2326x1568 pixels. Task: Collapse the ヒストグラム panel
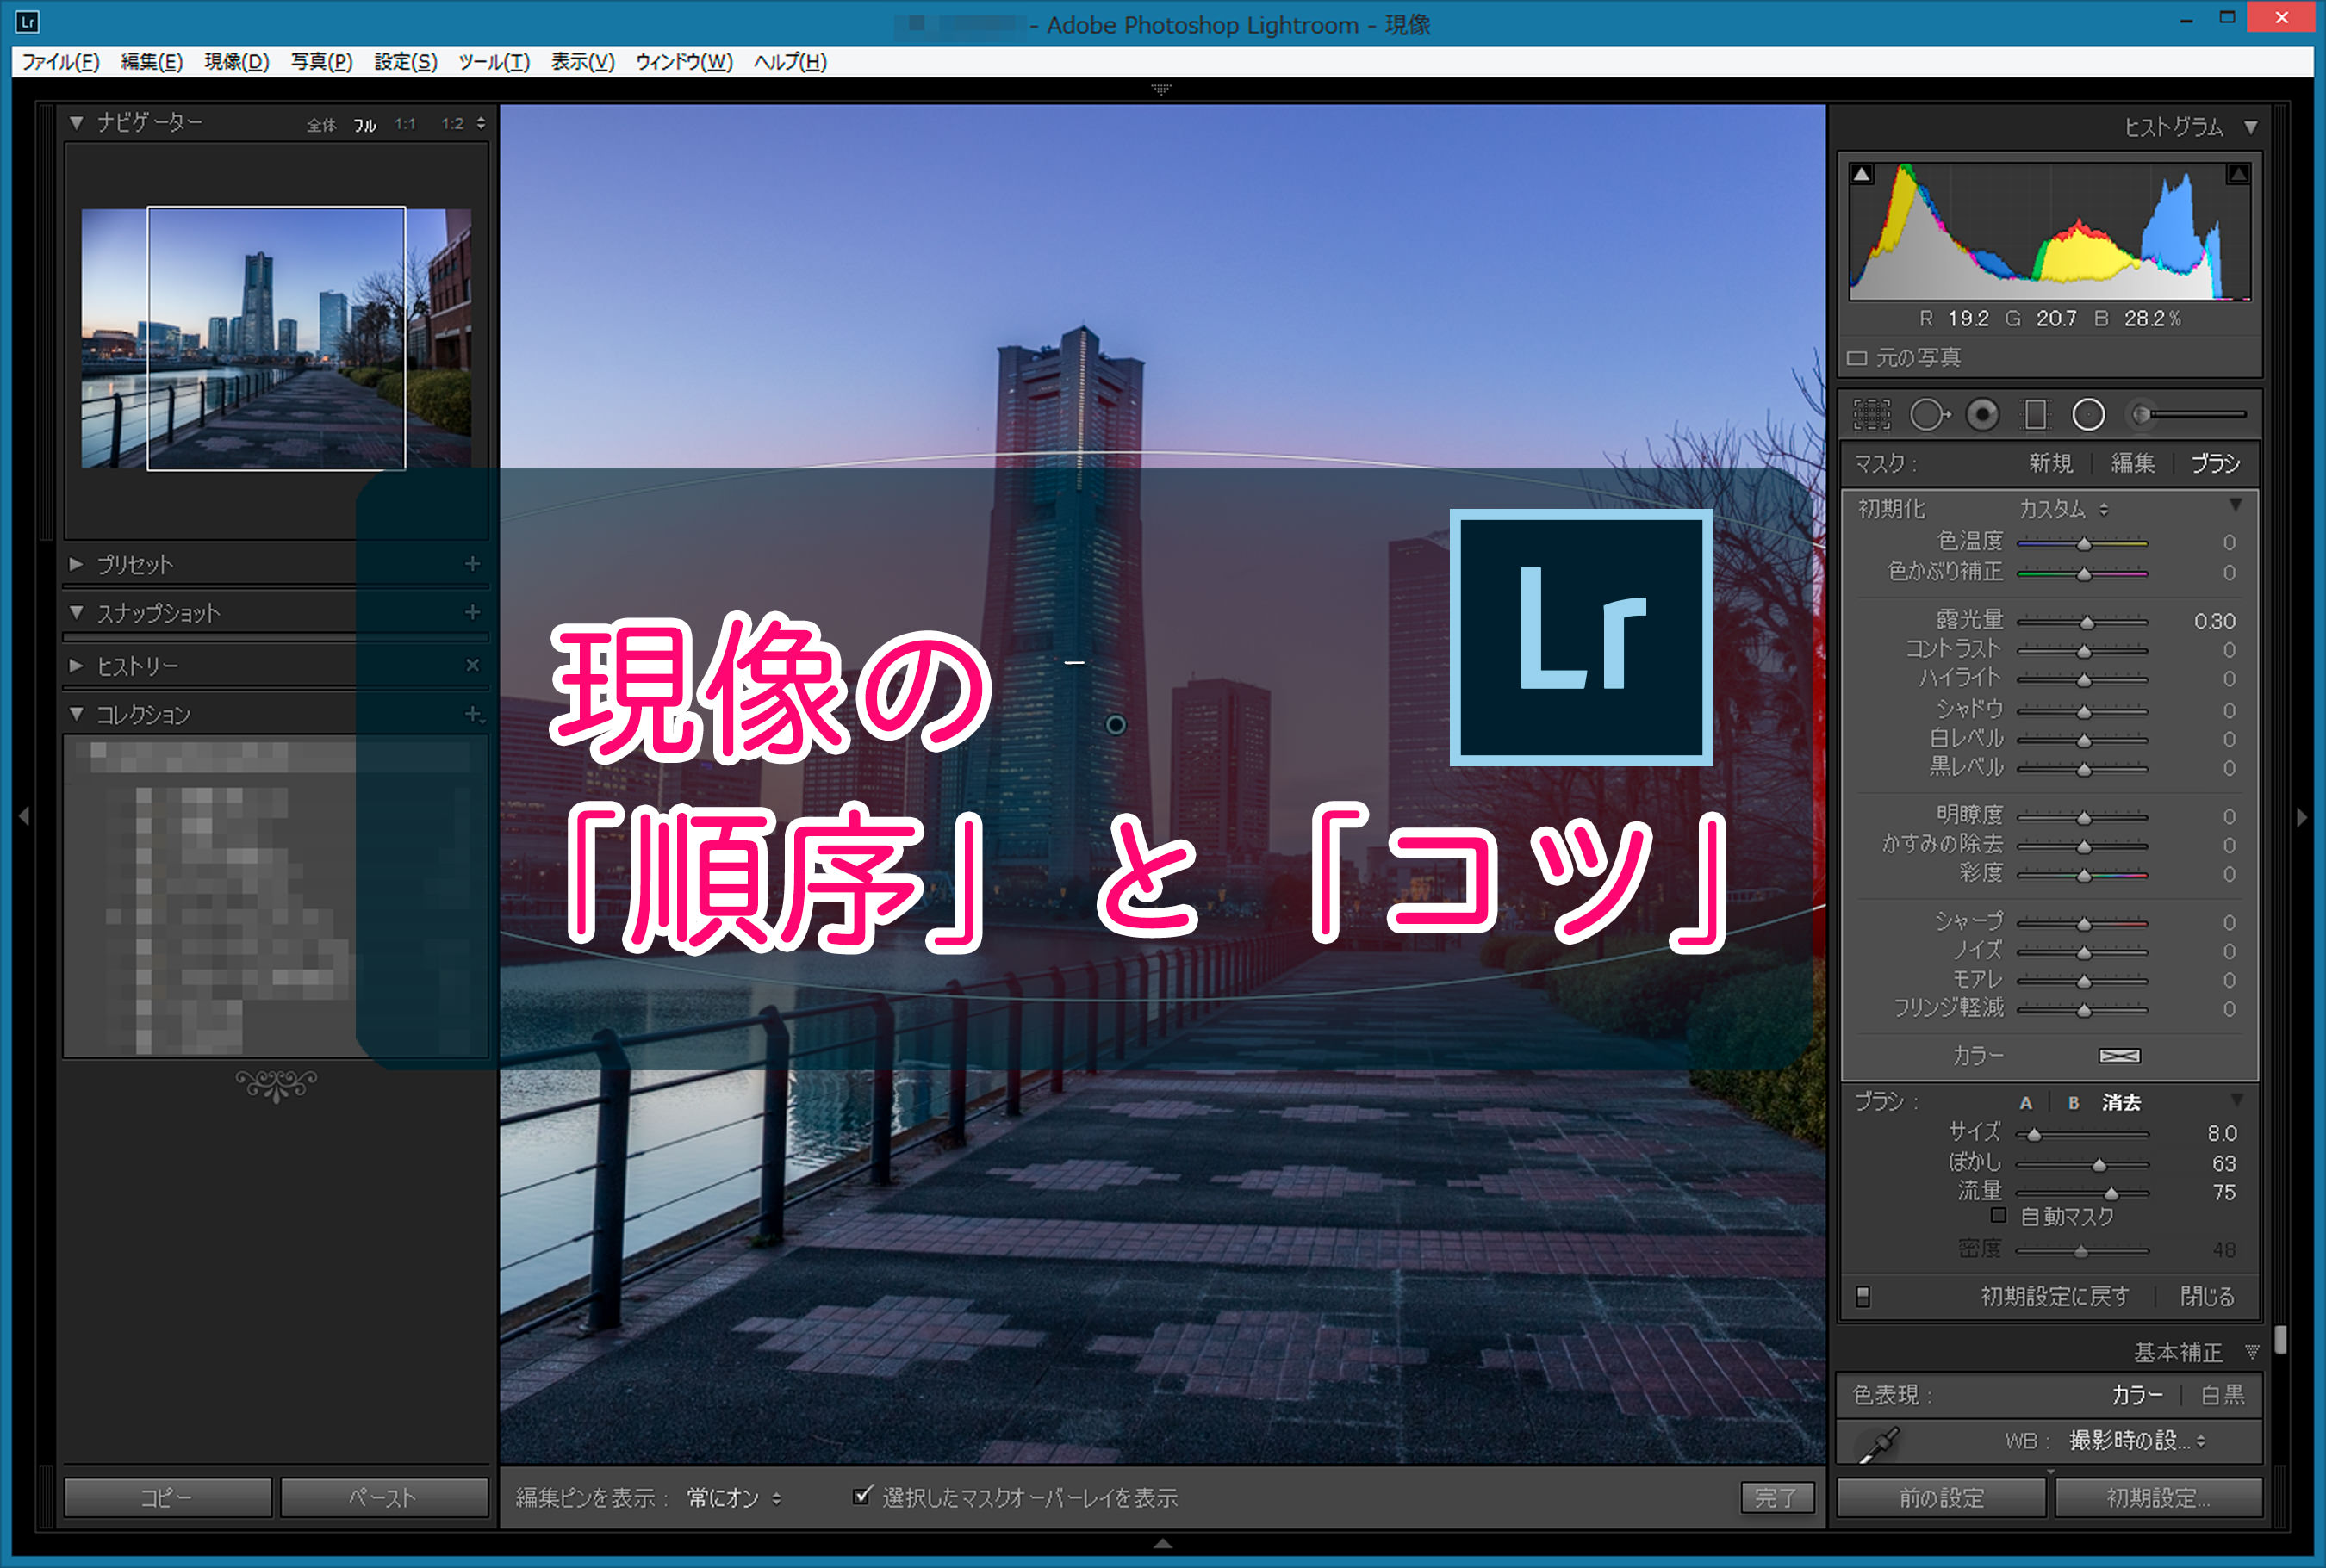[x=2251, y=127]
